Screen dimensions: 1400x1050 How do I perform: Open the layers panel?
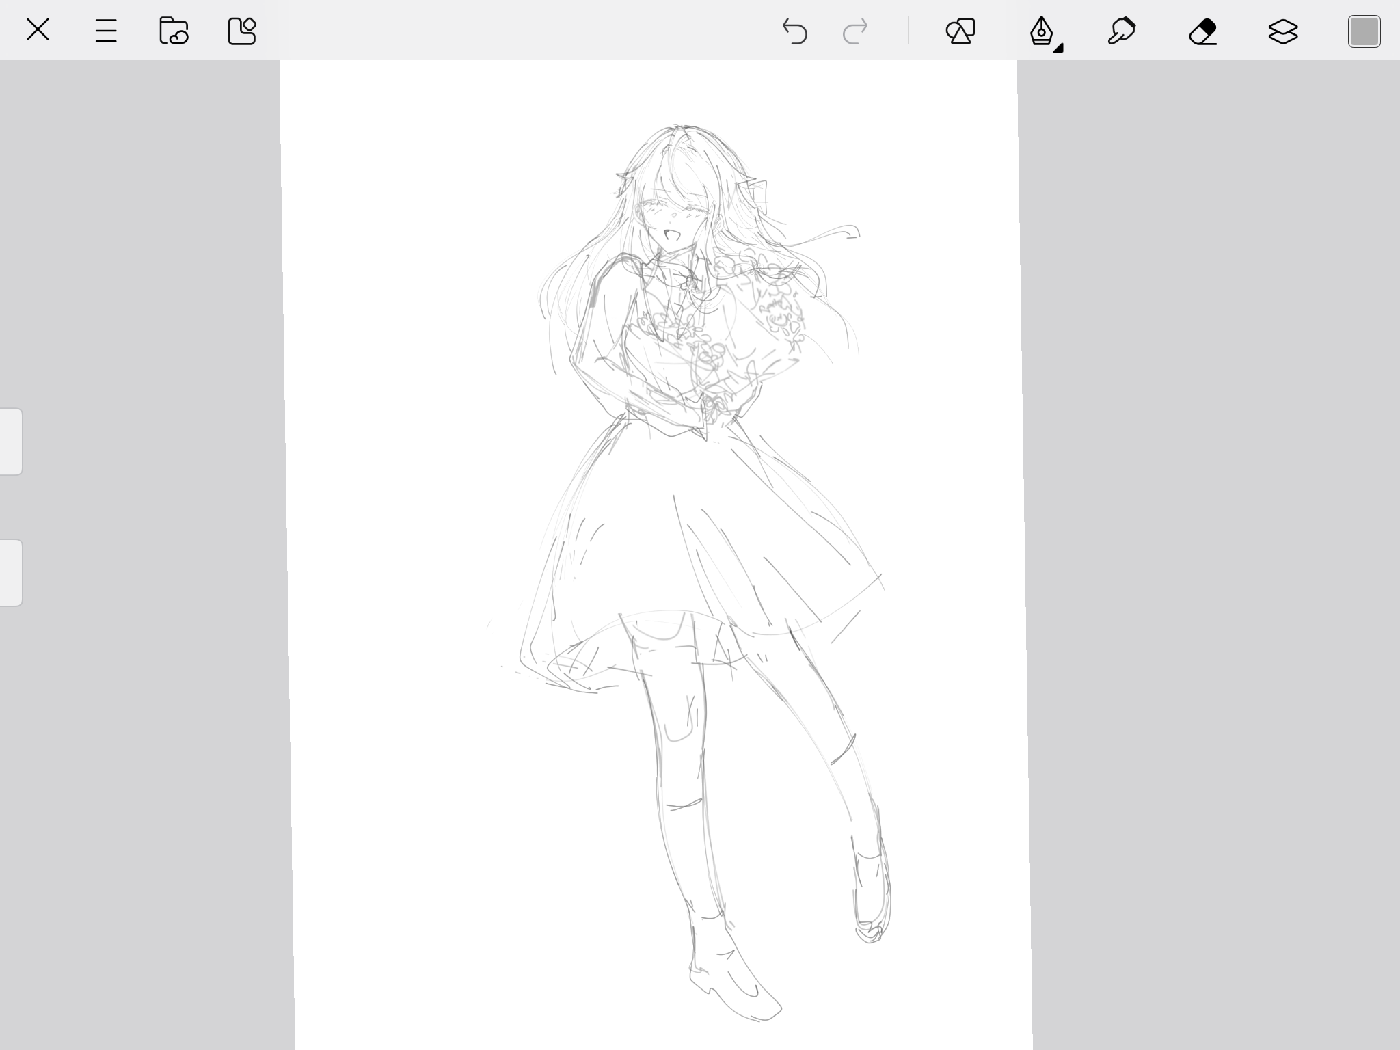(x=1283, y=31)
